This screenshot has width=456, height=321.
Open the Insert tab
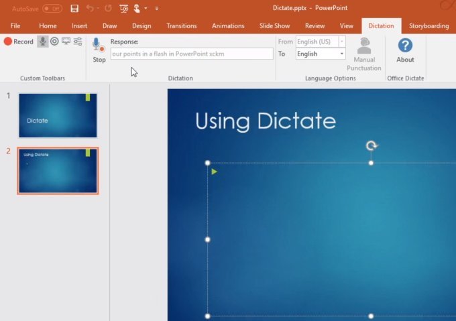click(79, 26)
